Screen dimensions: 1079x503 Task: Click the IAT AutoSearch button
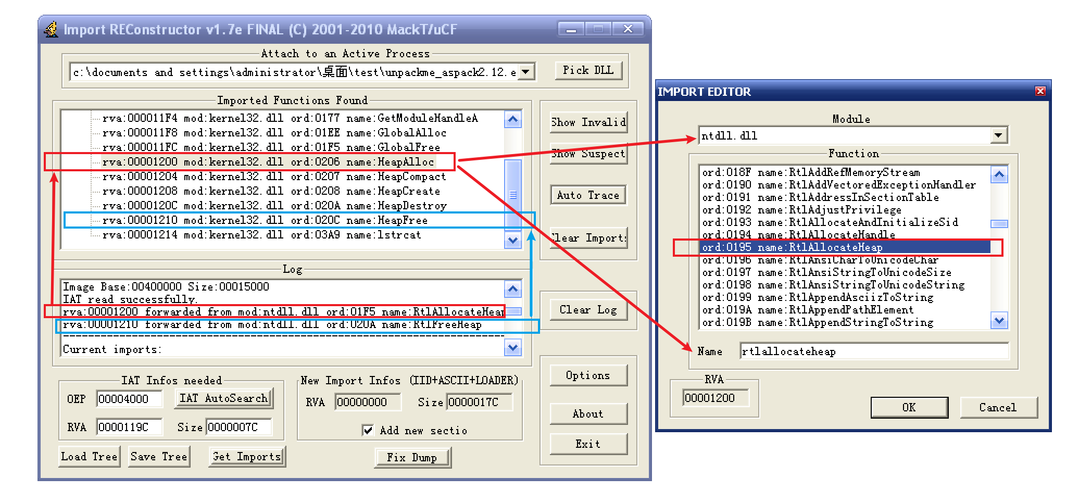tap(223, 398)
